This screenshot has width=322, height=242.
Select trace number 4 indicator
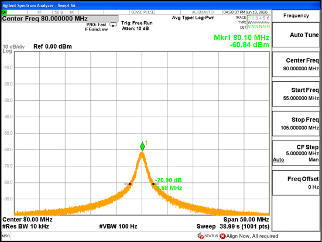click(261, 18)
